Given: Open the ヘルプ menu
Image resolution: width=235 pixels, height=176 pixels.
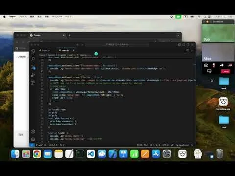Looking at the screenshot, I should pos(68,17).
